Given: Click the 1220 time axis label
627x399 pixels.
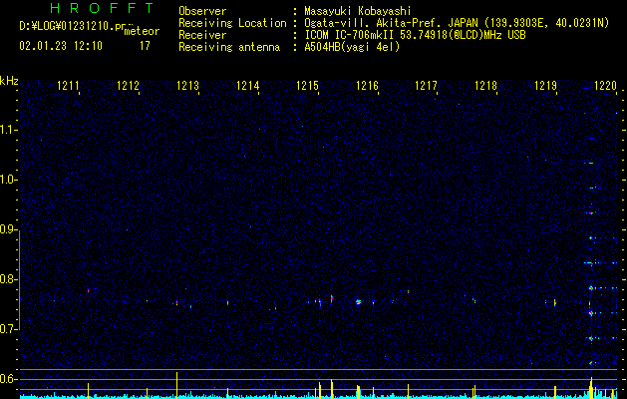Looking at the screenshot, I should [x=605, y=86].
